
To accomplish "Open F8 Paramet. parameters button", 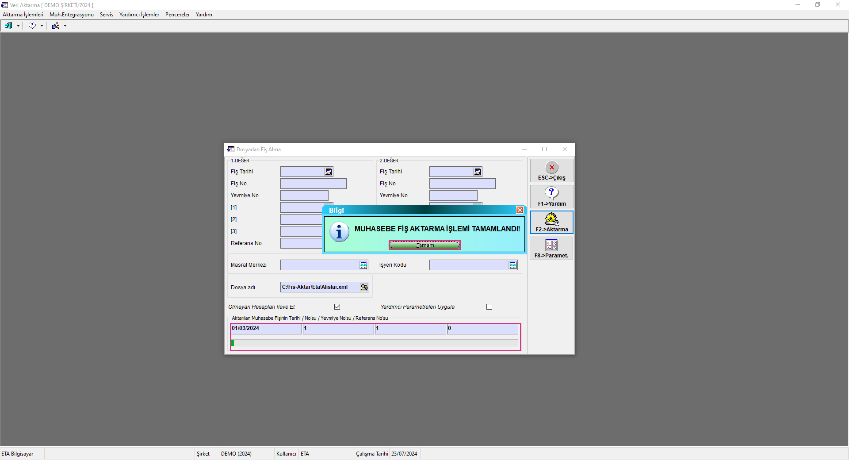I will pyautogui.click(x=551, y=249).
